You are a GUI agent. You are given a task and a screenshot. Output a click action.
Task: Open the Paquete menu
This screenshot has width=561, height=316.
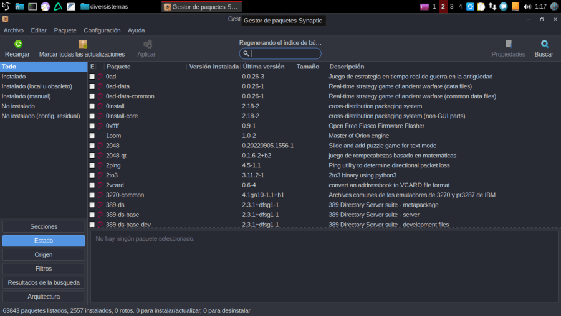click(65, 30)
